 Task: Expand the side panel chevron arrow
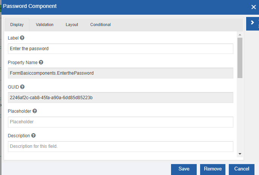pos(252,22)
